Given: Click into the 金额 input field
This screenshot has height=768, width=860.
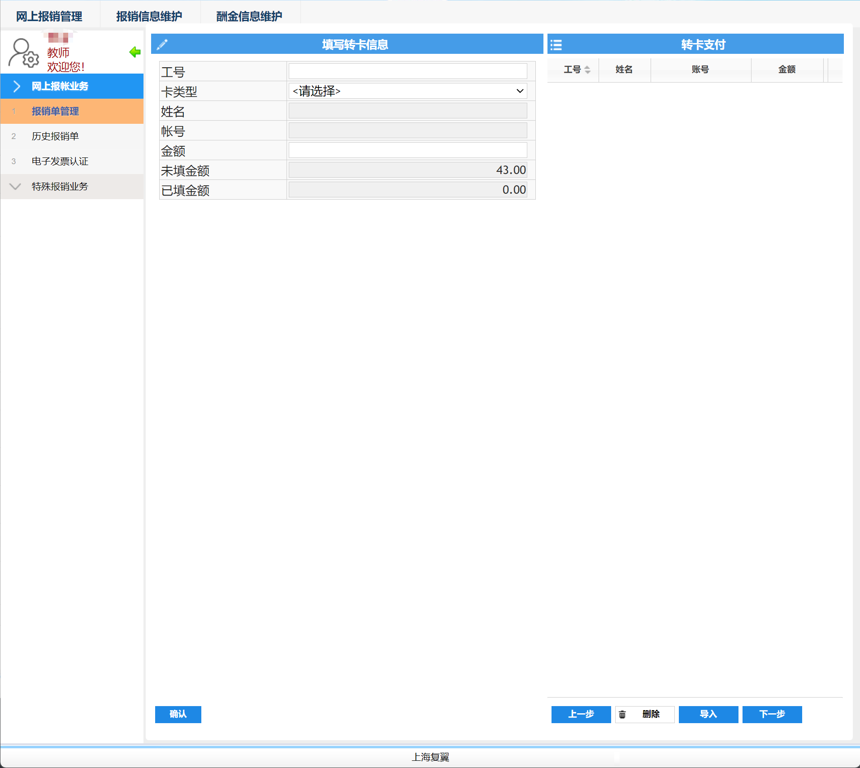Looking at the screenshot, I should point(407,150).
